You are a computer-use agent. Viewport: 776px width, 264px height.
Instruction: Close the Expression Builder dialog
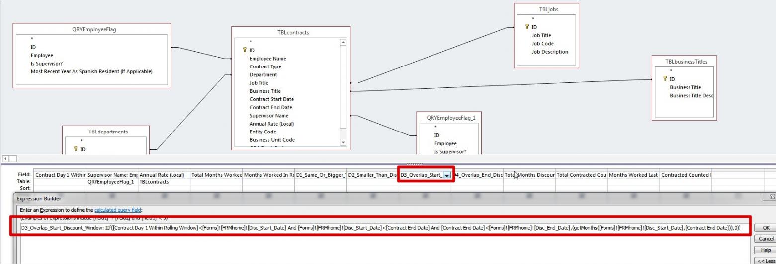coord(773,198)
